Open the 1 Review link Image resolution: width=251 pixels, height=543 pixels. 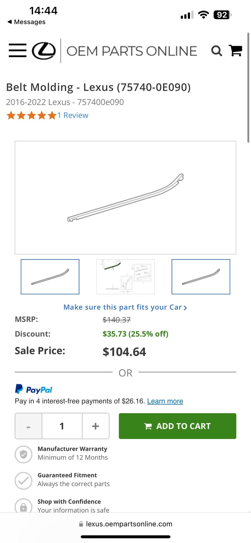(x=73, y=115)
